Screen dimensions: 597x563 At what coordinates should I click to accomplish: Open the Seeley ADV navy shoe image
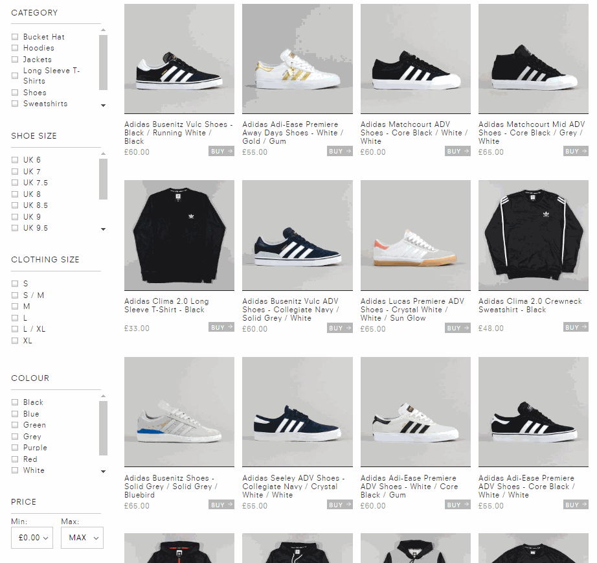pyautogui.click(x=297, y=412)
